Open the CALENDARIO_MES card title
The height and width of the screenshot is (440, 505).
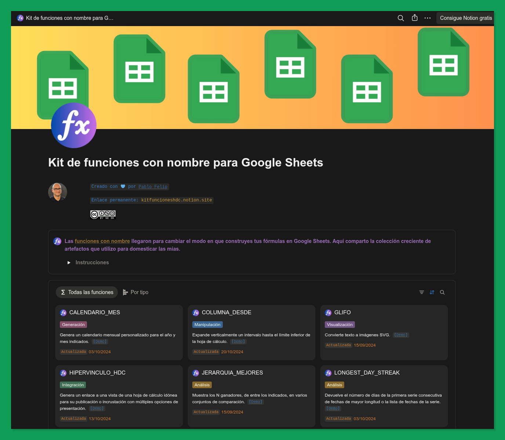[x=95, y=312]
